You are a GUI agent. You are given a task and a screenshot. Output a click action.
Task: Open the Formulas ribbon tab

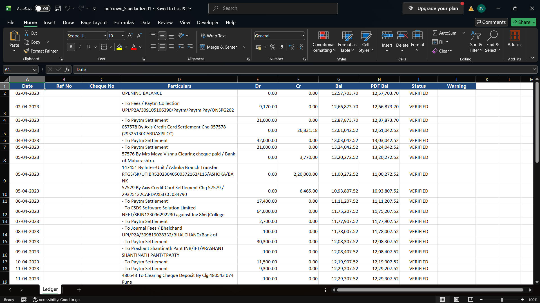(x=124, y=22)
